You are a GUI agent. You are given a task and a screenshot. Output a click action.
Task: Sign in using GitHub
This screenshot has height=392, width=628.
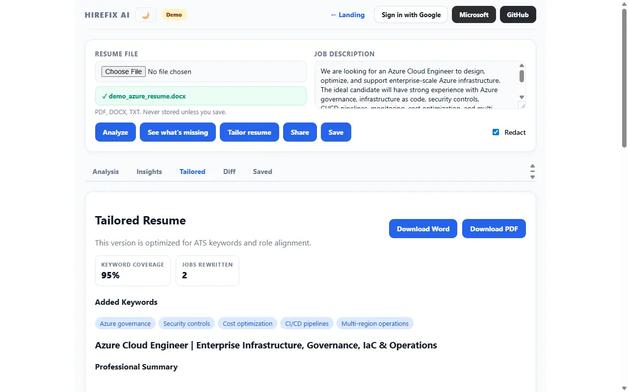[518, 15]
